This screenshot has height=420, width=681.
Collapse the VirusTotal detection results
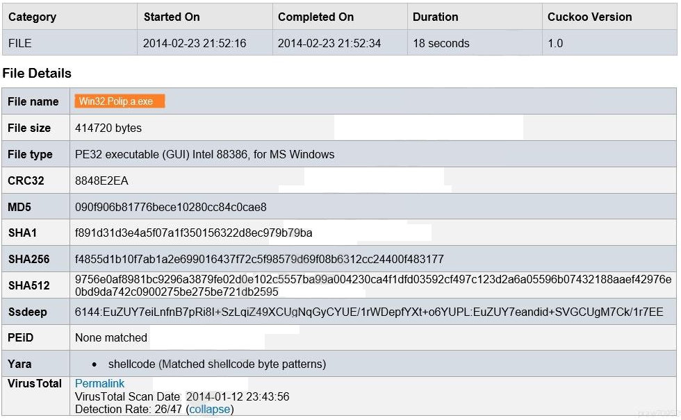tap(210, 409)
